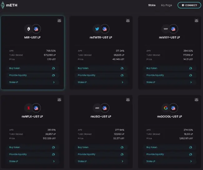
Task: Select the mUSO-UST LP title
Action: point(101,117)
